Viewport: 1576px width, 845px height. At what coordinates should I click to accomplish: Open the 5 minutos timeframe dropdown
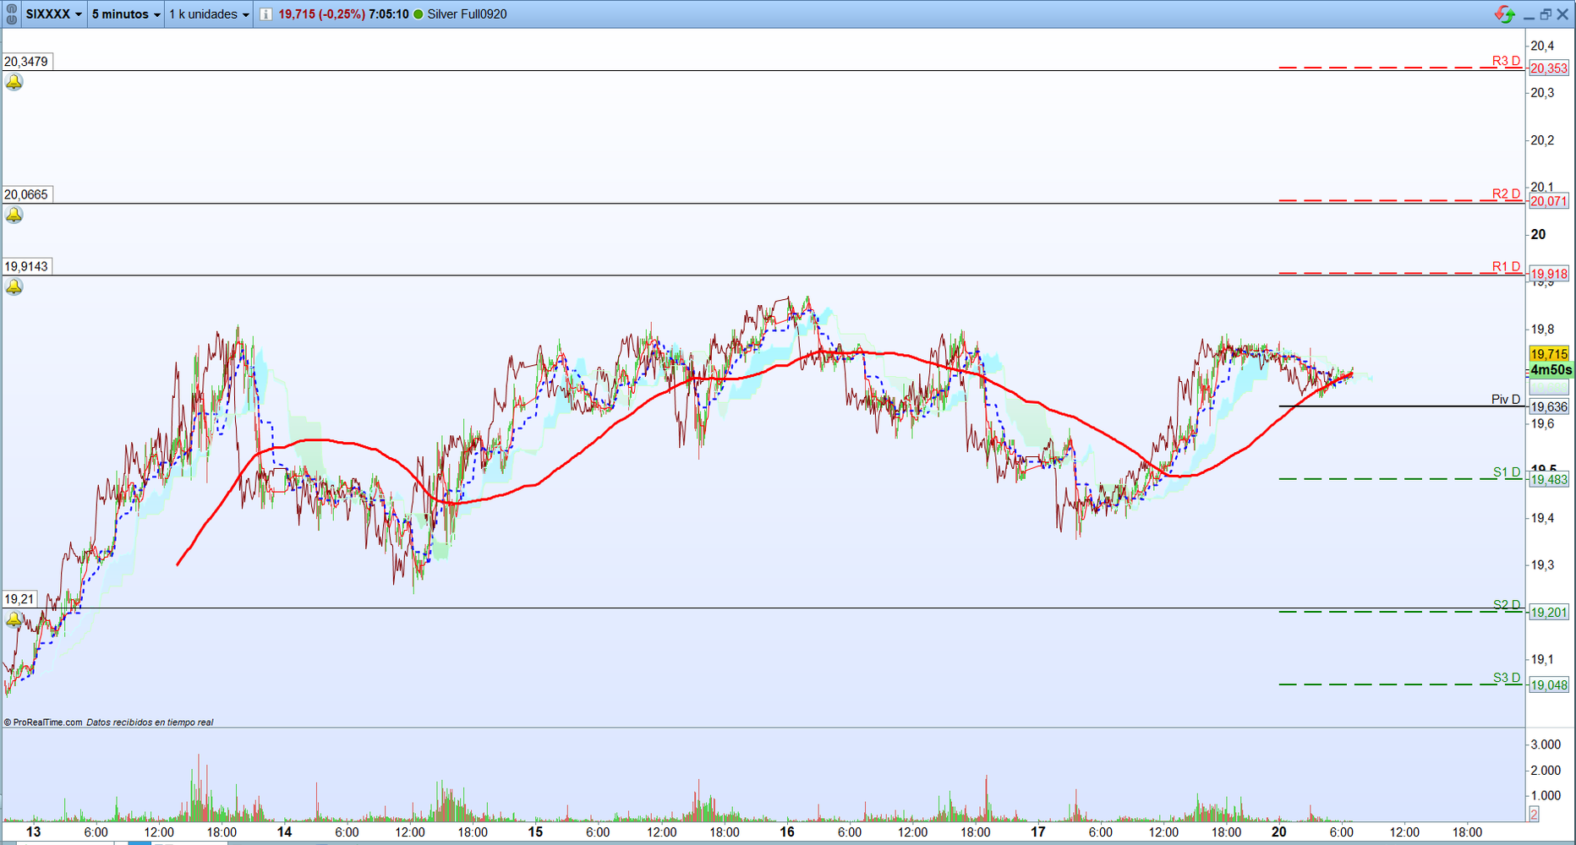click(126, 14)
